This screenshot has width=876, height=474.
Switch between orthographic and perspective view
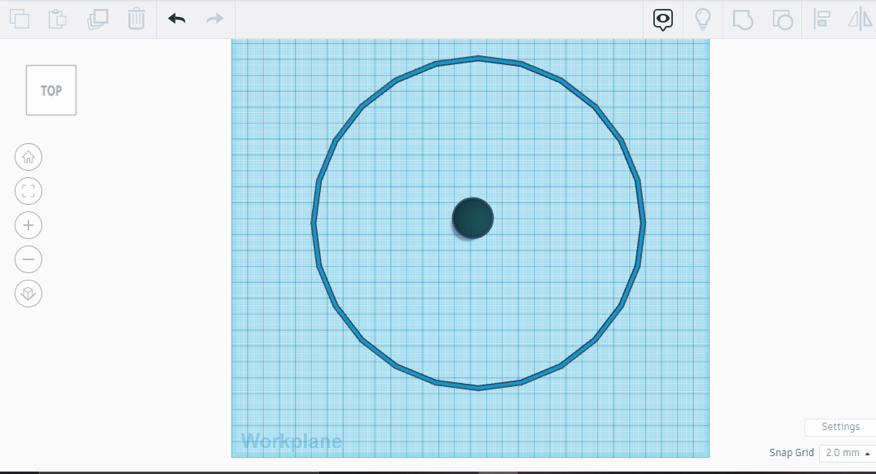tap(28, 294)
